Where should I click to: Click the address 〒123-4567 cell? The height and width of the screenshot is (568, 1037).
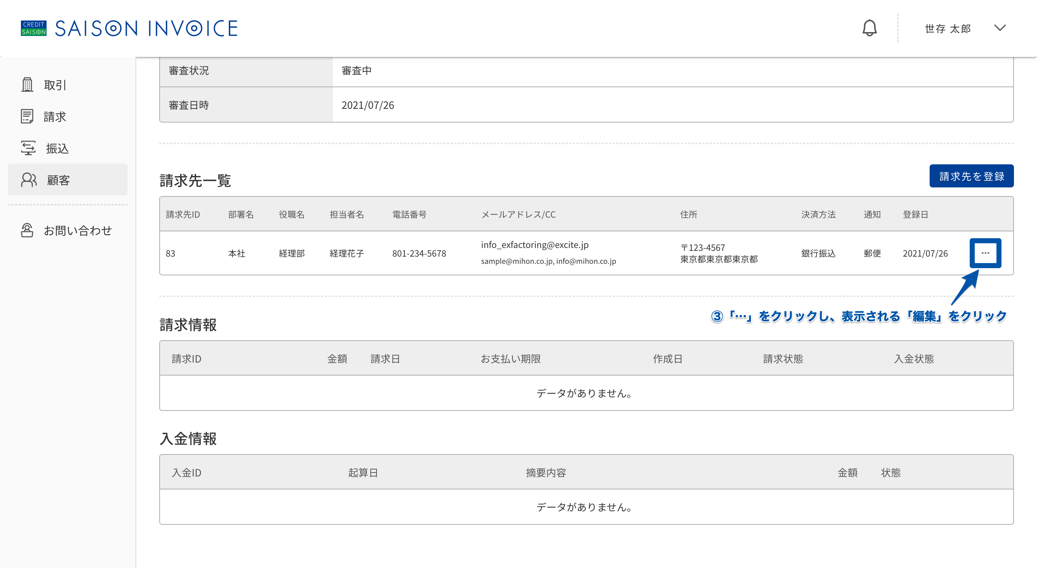pyautogui.click(x=719, y=253)
